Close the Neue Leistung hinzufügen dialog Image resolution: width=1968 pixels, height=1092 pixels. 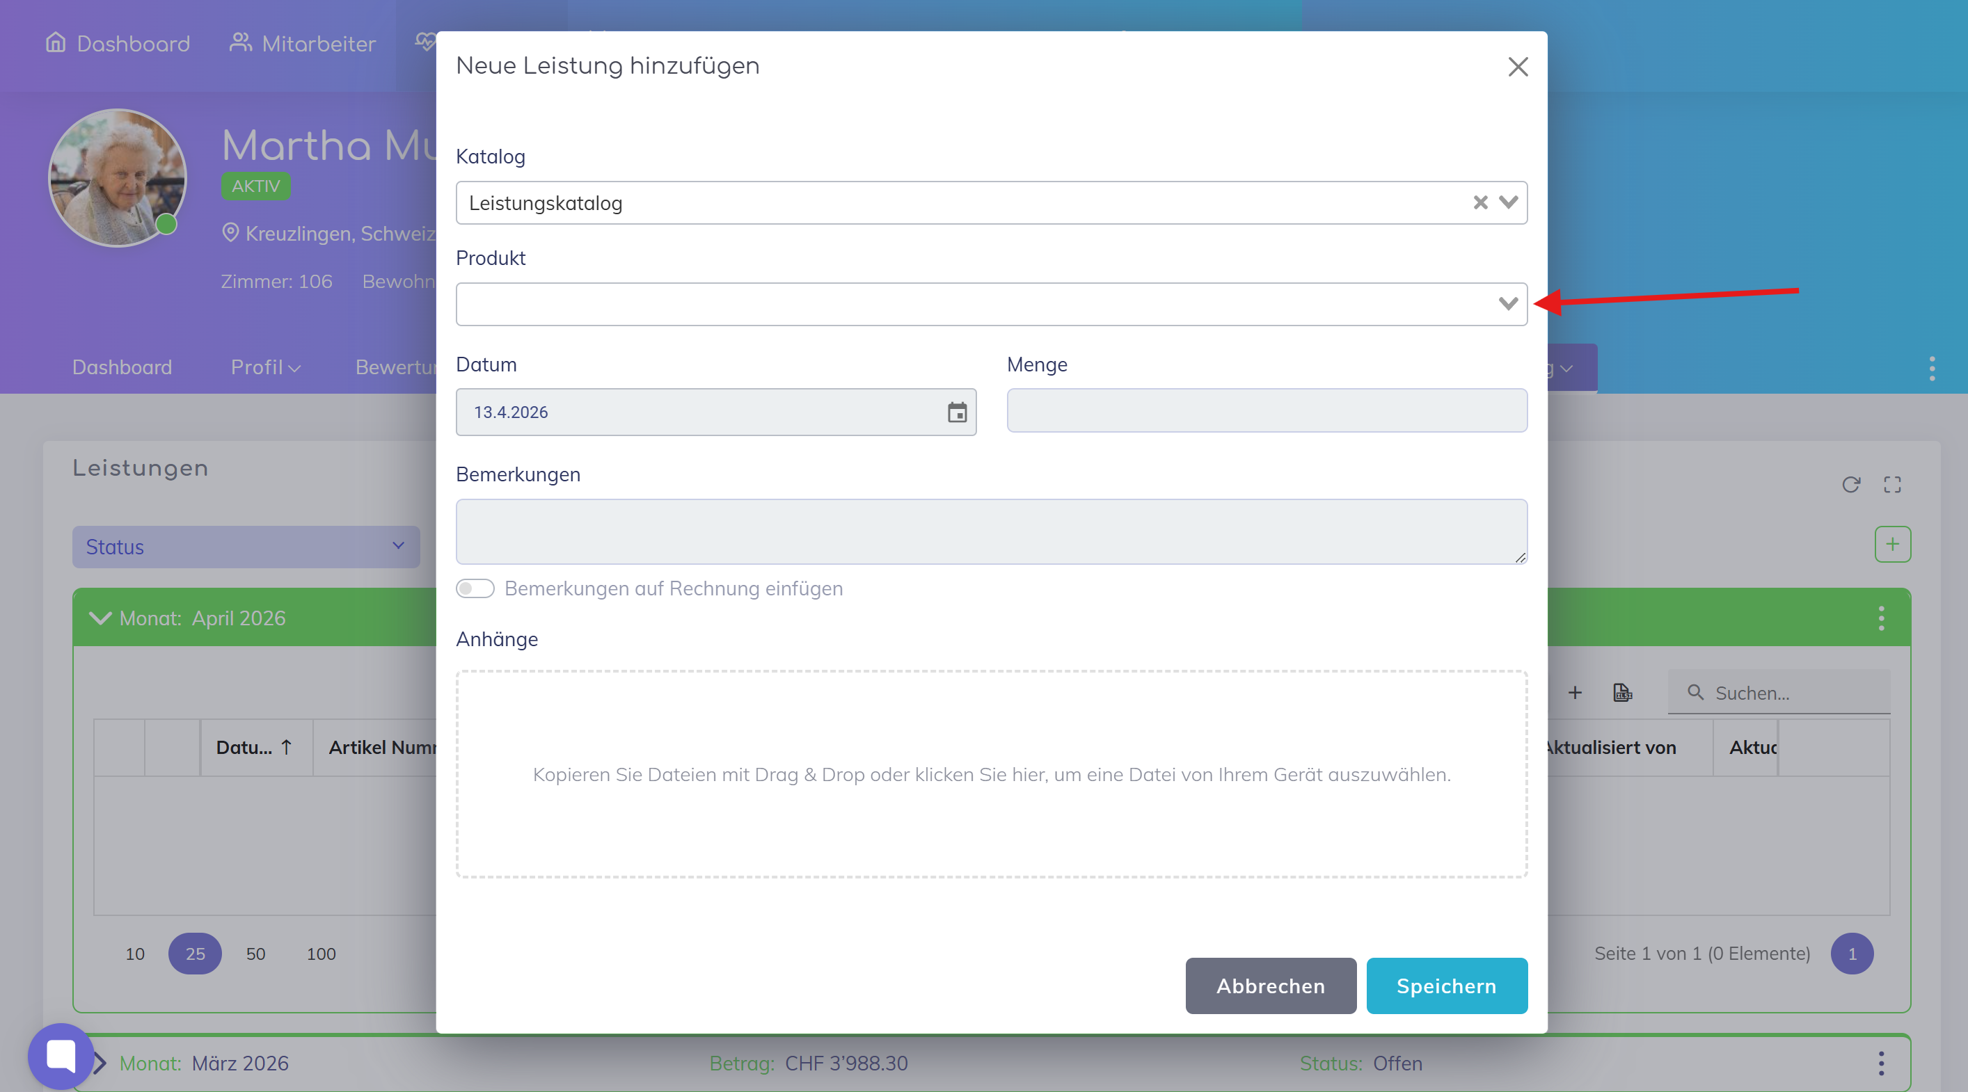click(1517, 67)
